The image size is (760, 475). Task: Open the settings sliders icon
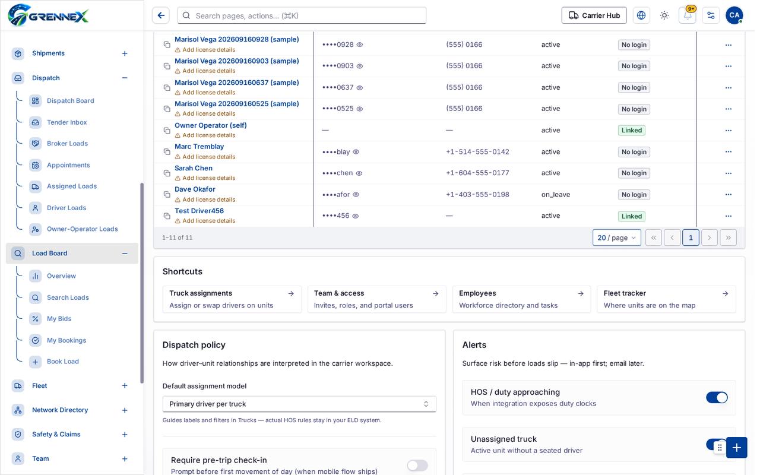[x=711, y=15]
